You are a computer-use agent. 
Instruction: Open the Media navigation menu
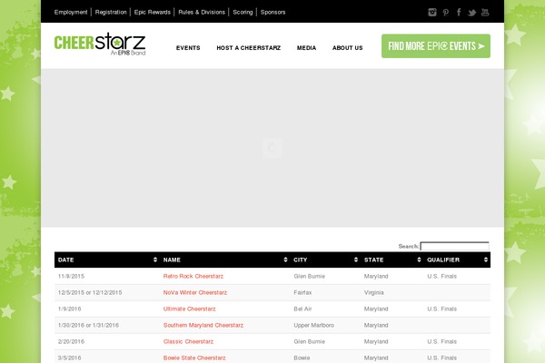307,48
